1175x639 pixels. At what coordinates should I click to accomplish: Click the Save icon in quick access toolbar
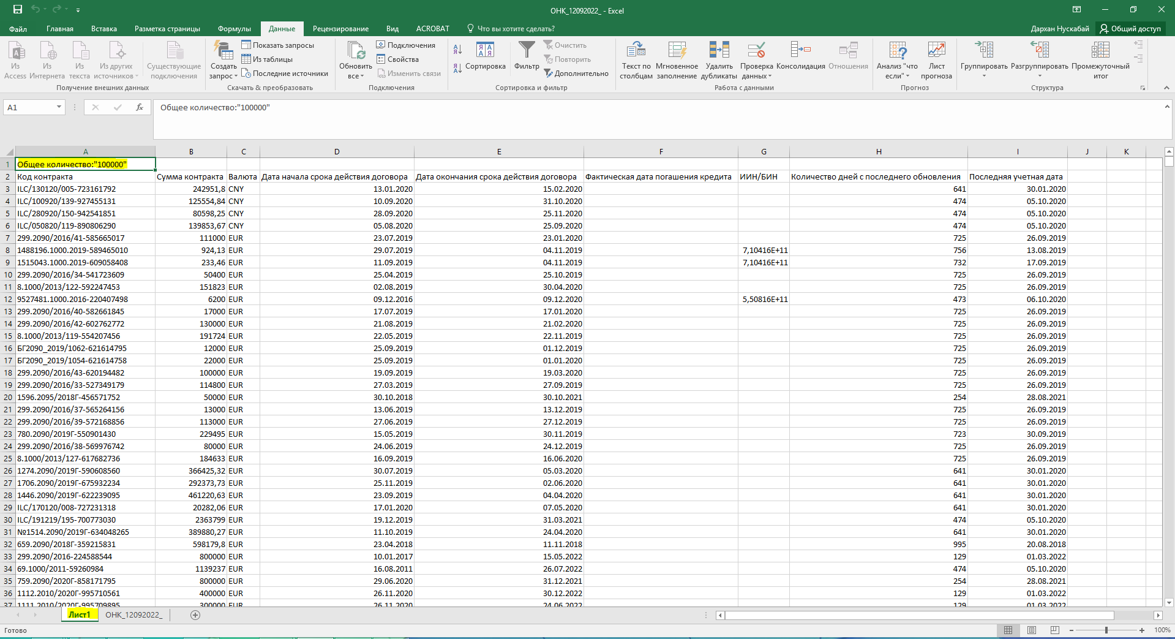coord(18,10)
